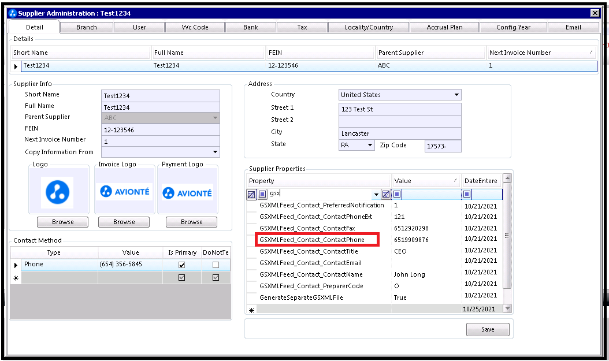
Task: Click the new-row asterisk in Contact Method grid
Action: coord(16,278)
